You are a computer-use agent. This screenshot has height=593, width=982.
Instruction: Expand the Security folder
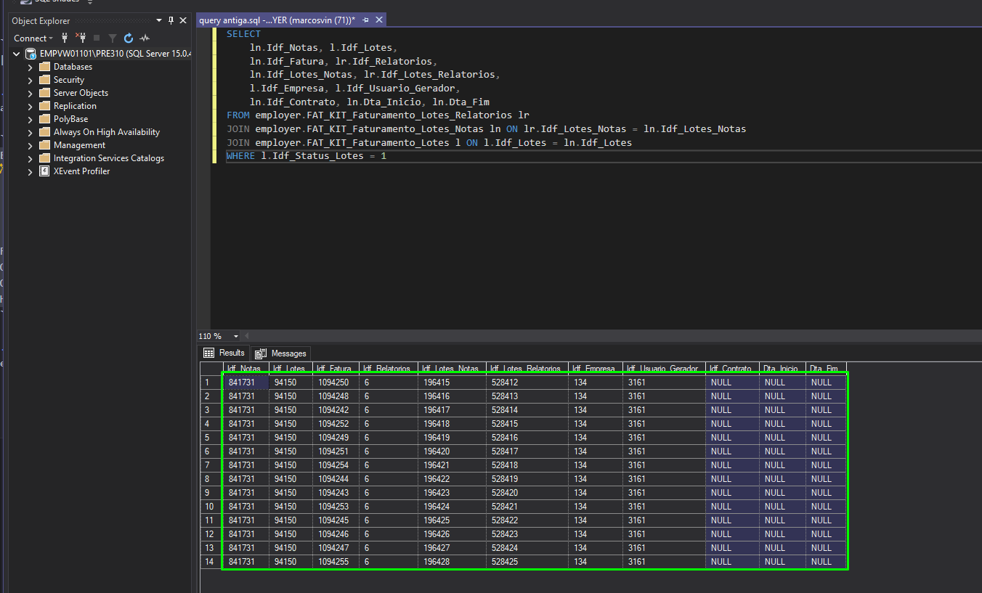point(31,80)
